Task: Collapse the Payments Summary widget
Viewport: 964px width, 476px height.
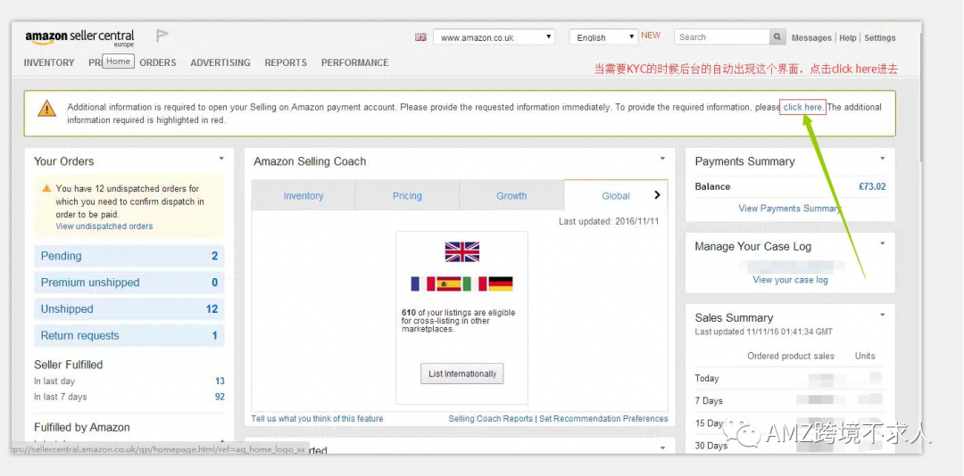Action: click(882, 159)
